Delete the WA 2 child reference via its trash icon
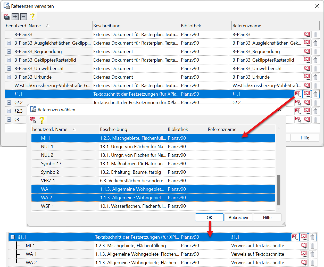This screenshot has width=324, height=267. click(312, 263)
